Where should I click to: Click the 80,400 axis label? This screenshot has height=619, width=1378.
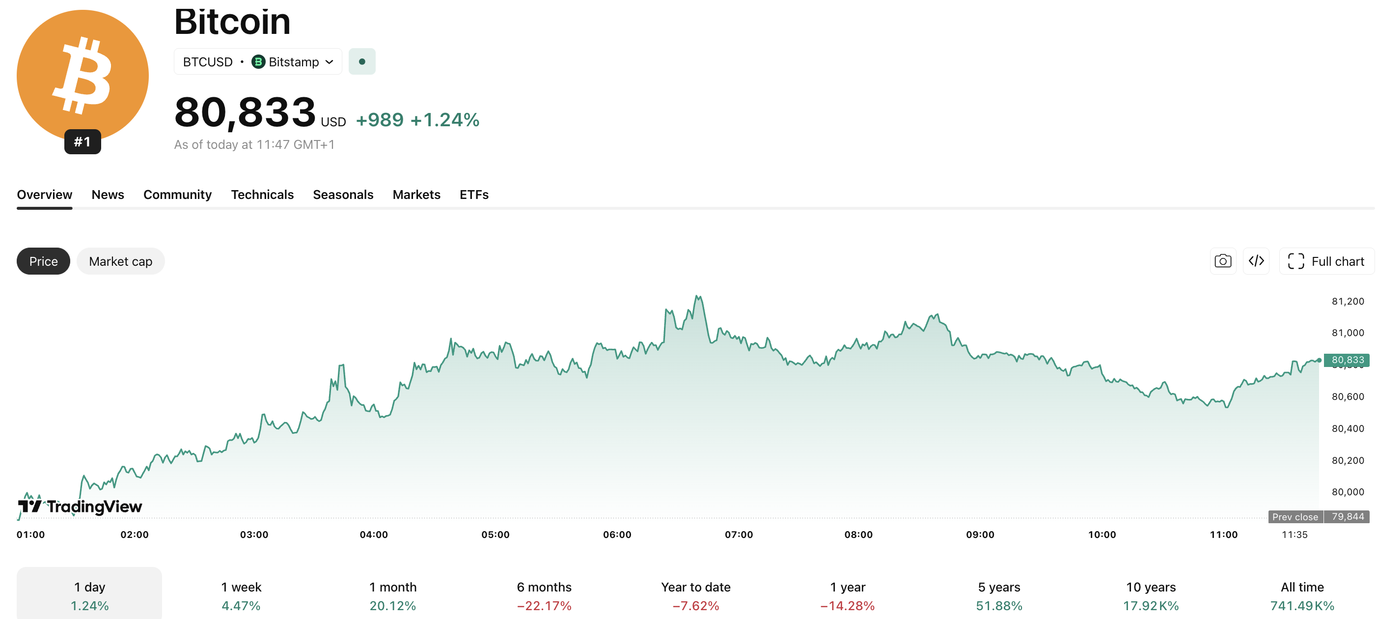pos(1348,428)
